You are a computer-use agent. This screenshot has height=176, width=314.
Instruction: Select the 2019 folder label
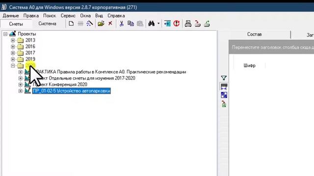point(30,59)
